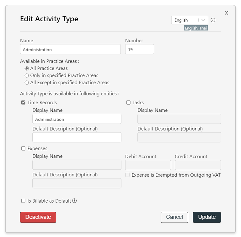Screen dimensions: 241x237
Task: Click the Update button
Action: [x=207, y=217]
